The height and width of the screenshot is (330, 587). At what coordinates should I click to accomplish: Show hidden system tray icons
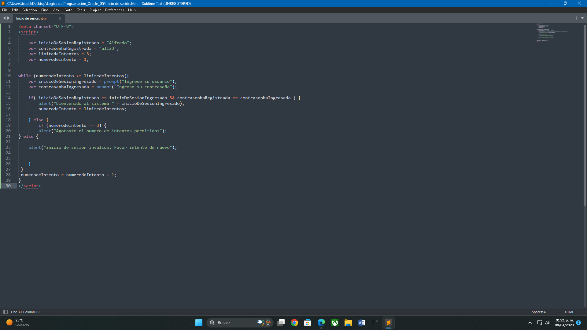(530, 323)
